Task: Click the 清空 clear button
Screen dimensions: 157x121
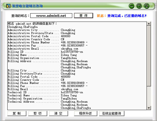Action: point(58,113)
